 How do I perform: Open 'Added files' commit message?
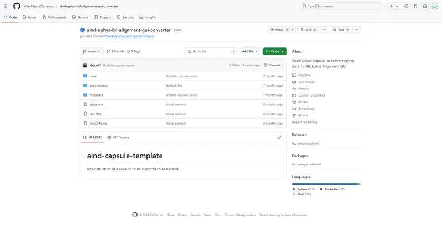pyautogui.click(x=174, y=85)
